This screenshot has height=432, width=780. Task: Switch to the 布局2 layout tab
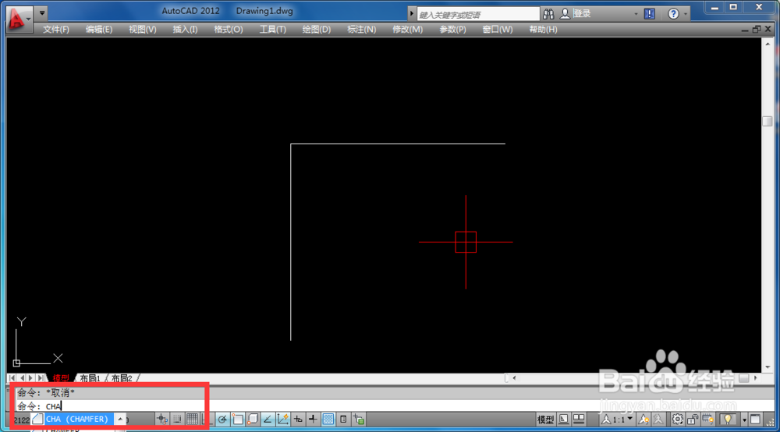122,378
